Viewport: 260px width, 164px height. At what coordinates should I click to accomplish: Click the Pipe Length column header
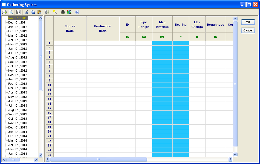pyautogui.click(x=144, y=25)
